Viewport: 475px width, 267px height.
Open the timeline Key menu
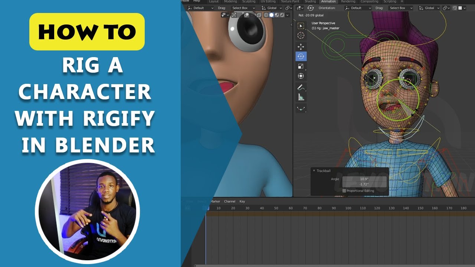pyautogui.click(x=242, y=201)
